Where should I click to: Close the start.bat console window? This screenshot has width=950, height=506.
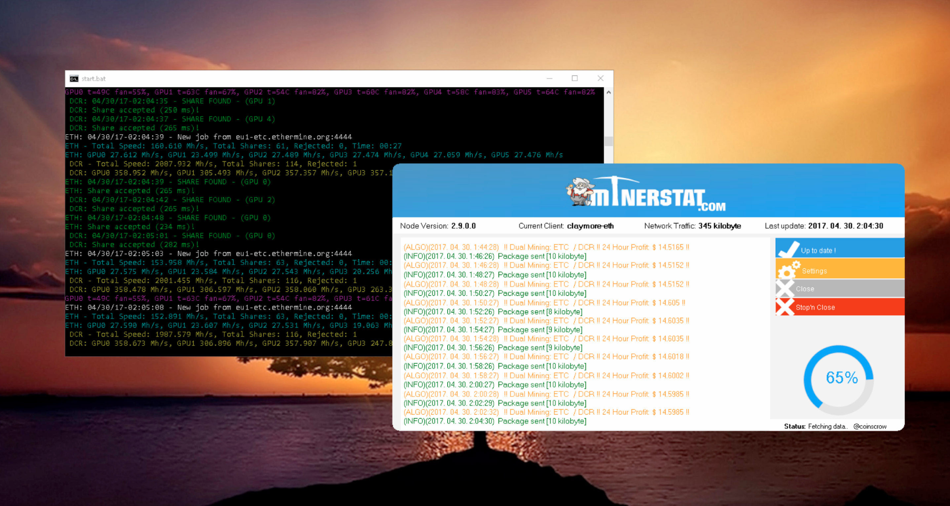point(600,78)
